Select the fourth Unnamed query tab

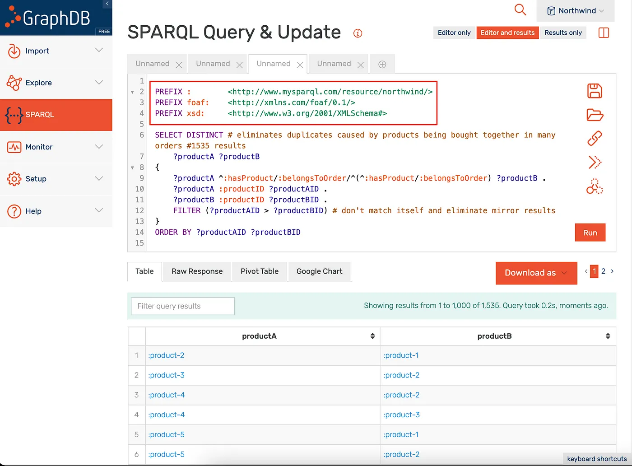[x=334, y=64]
